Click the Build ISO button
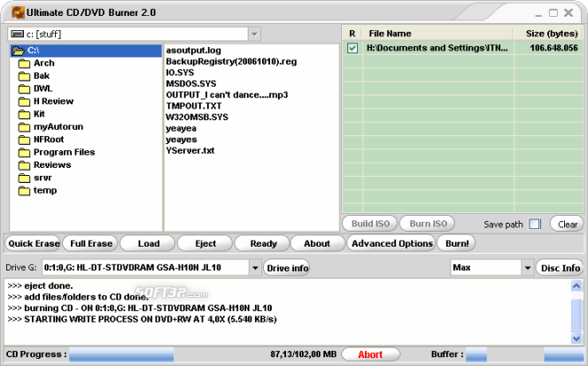Screen dimensions: 588x366 (370, 224)
